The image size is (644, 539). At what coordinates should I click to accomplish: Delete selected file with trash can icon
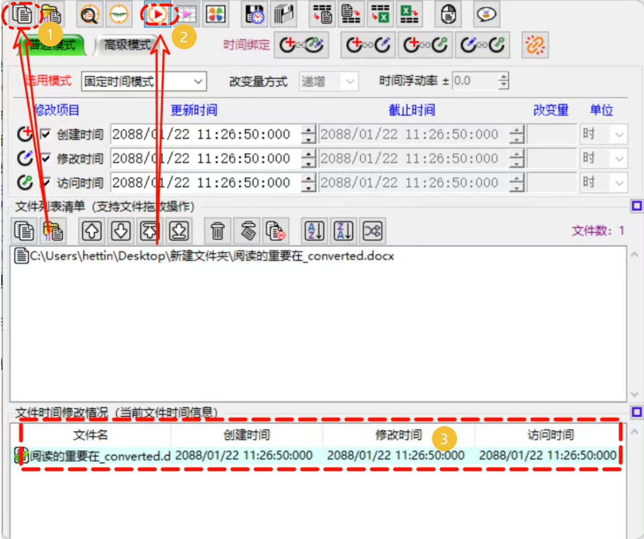218,230
